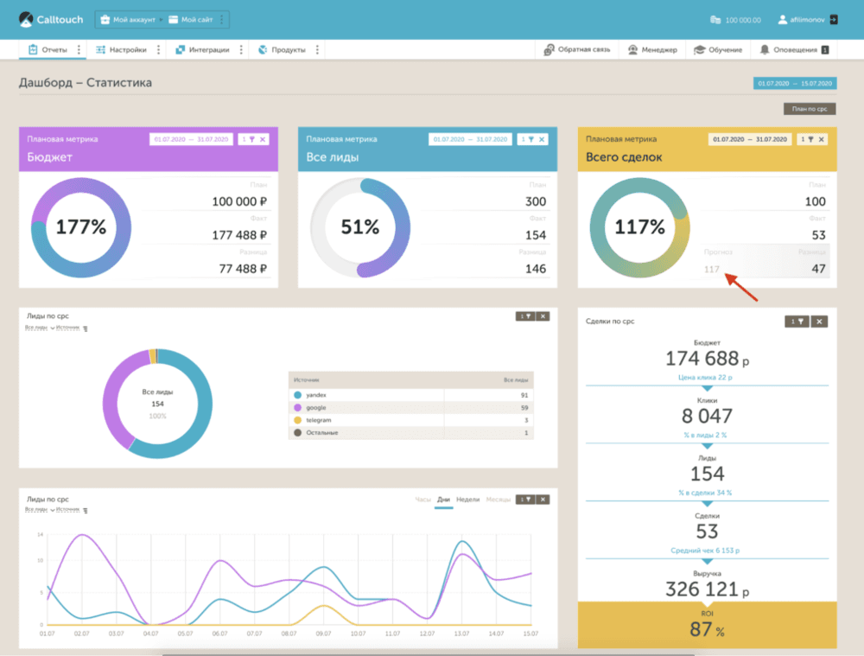864x656 pixels.
Task: Close the Все лиды metric widget
Action: (x=542, y=139)
